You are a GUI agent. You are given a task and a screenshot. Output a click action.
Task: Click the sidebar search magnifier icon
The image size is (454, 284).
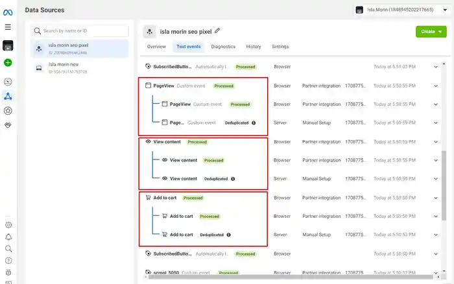pos(8,249)
